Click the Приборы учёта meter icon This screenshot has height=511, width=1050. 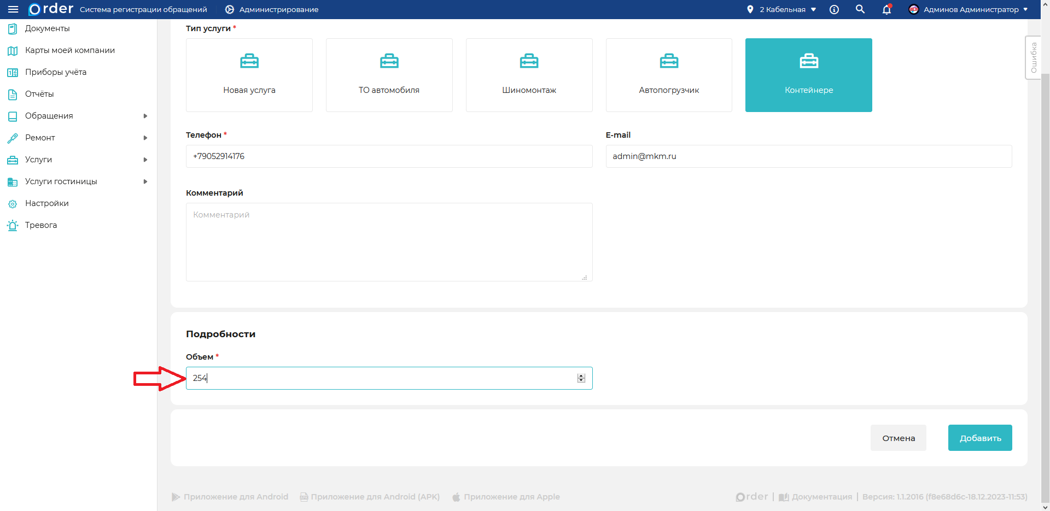[x=13, y=73]
